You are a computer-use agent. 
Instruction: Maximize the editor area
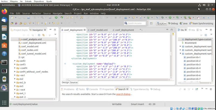pos(172,30)
